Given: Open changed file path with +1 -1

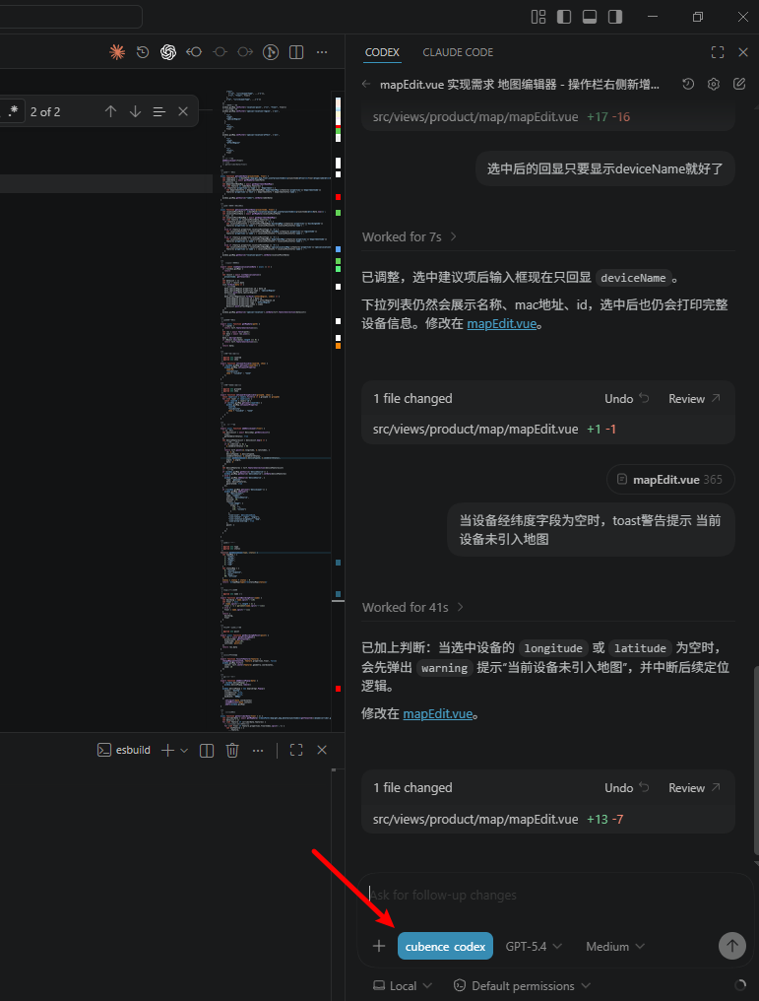Looking at the screenshot, I should pyautogui.click(x=475, y=429).
